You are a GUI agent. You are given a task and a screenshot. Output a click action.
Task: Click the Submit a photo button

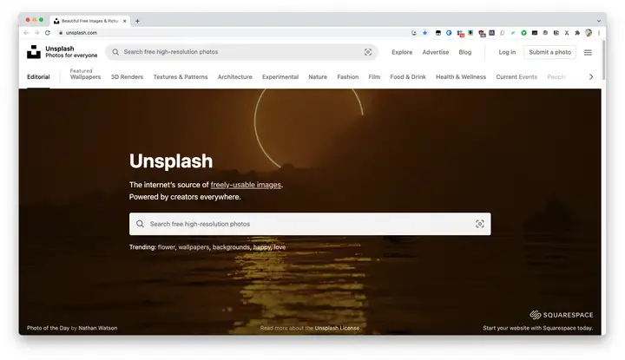coord(549,52)
